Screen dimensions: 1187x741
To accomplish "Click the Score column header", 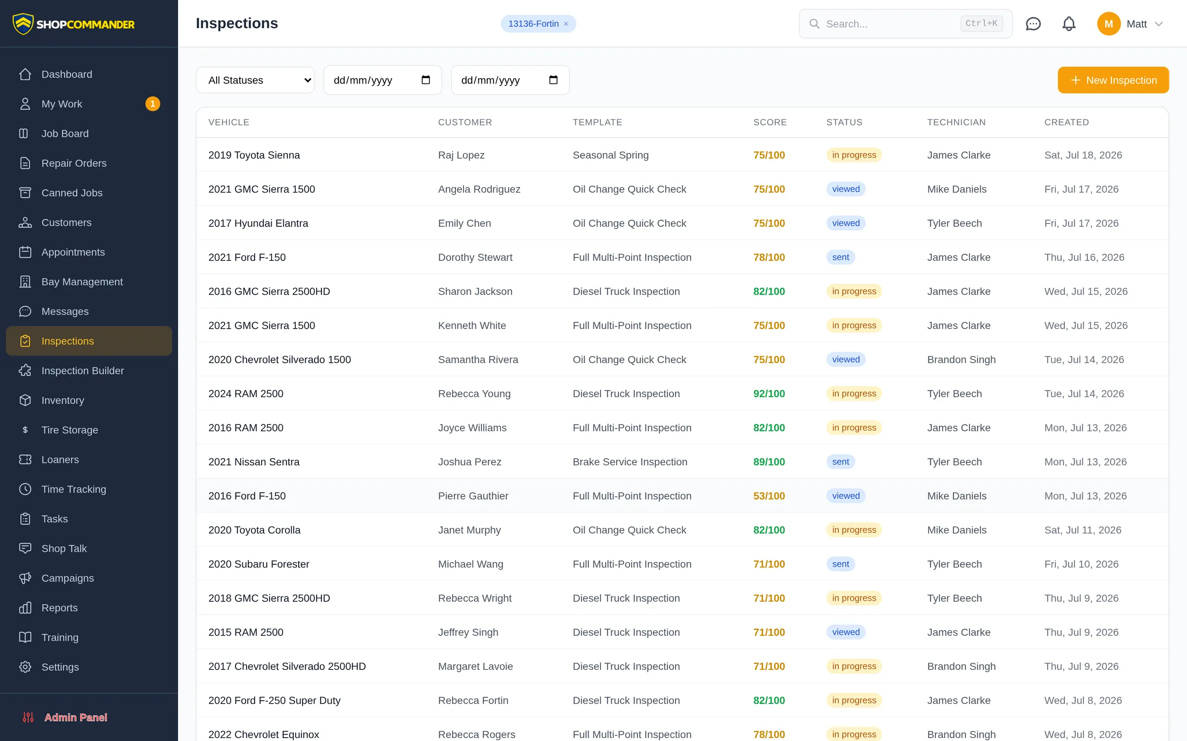I will click(770, 122).
